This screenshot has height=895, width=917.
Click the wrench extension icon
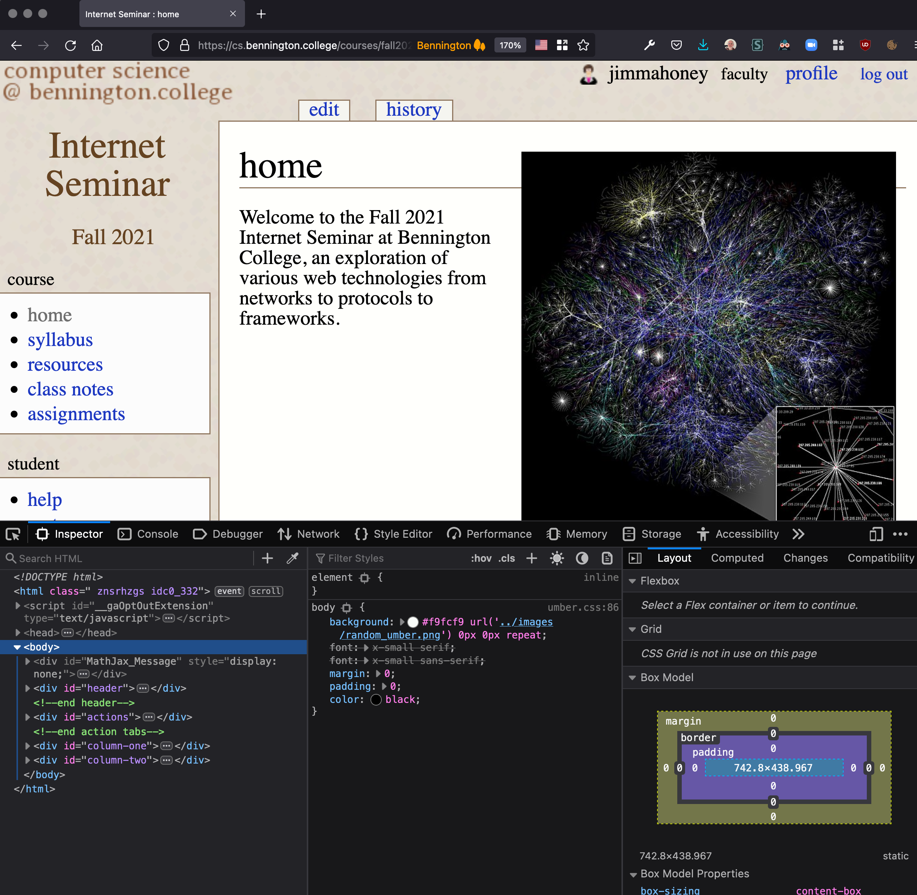click(x=650, y=45)
